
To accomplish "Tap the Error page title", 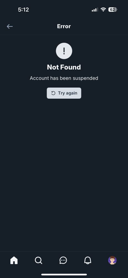I will (x=64, y=26).
